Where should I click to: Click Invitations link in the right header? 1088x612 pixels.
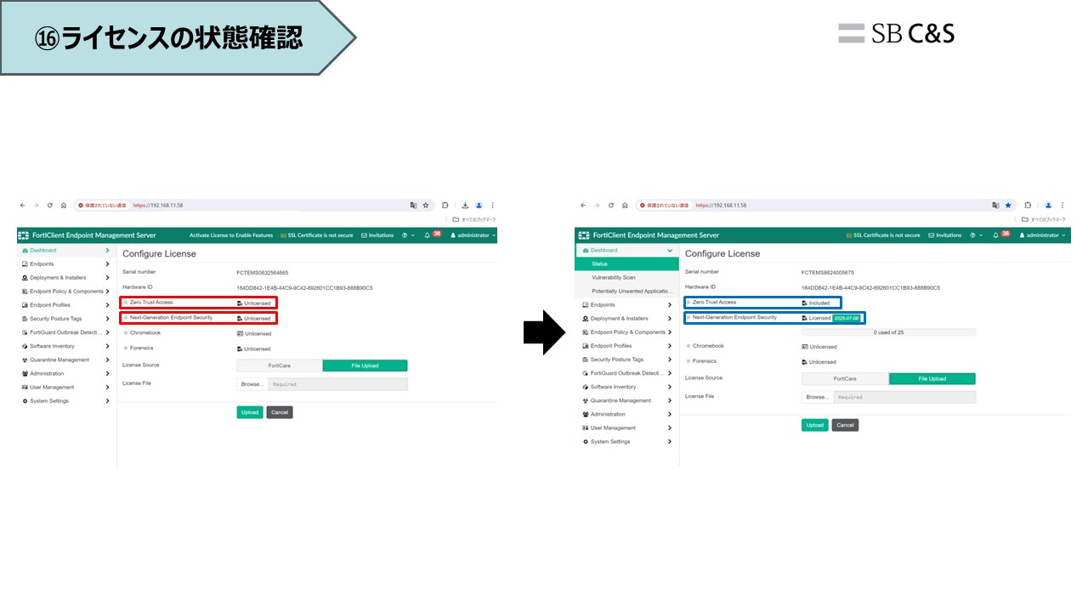[945, 235]
